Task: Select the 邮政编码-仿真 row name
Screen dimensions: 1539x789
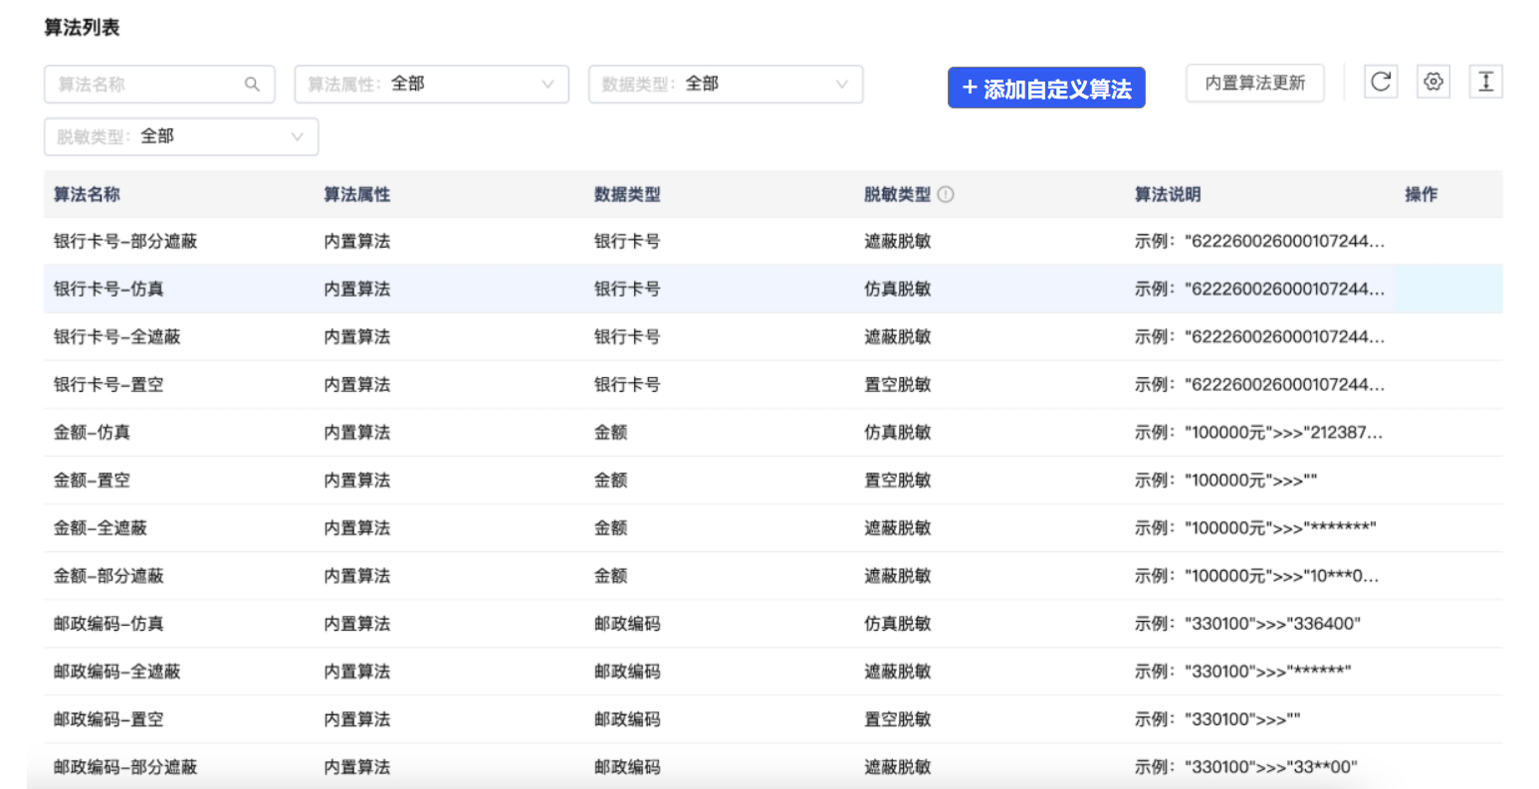Action: (x=109, y=624)
